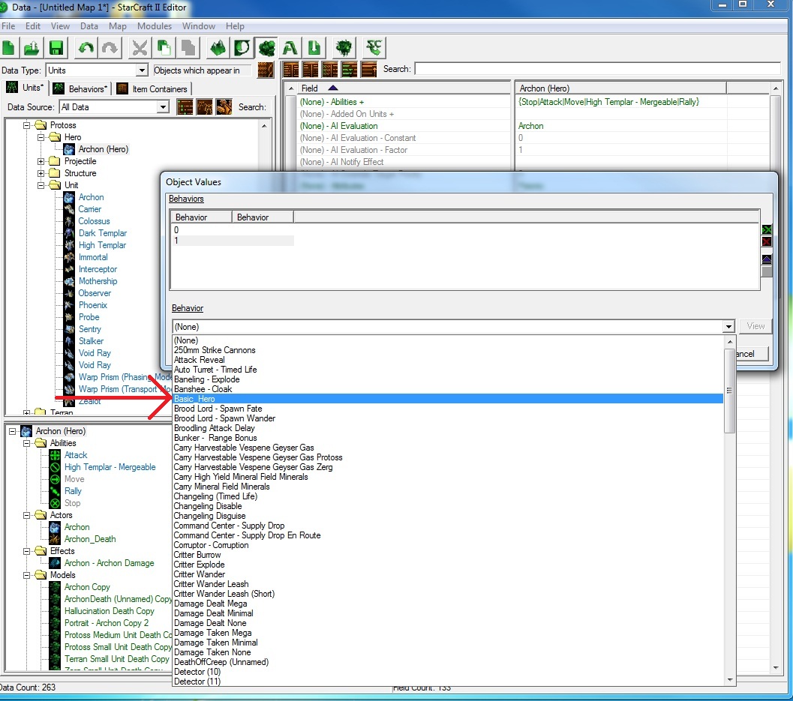Click the right-panel Search input field
The image size is (793, 701).
coord(597,69)
